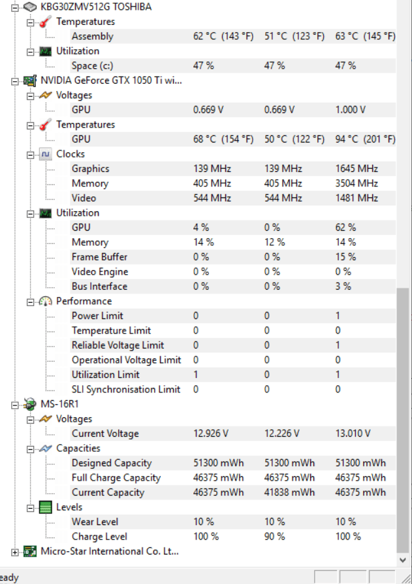Collapse the NVIDIA Temperatures group
Viewport: 412px width, 584px height.
[31, 125]
